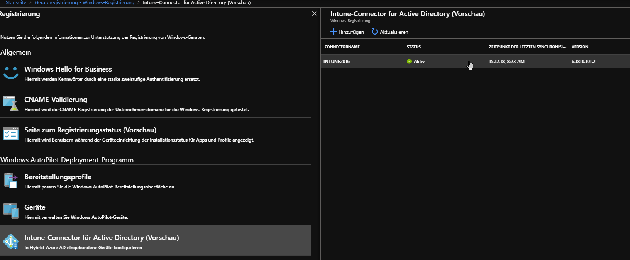Click the Aktiv status text
This screenshot has height=260, width=630.
(419, 61)
